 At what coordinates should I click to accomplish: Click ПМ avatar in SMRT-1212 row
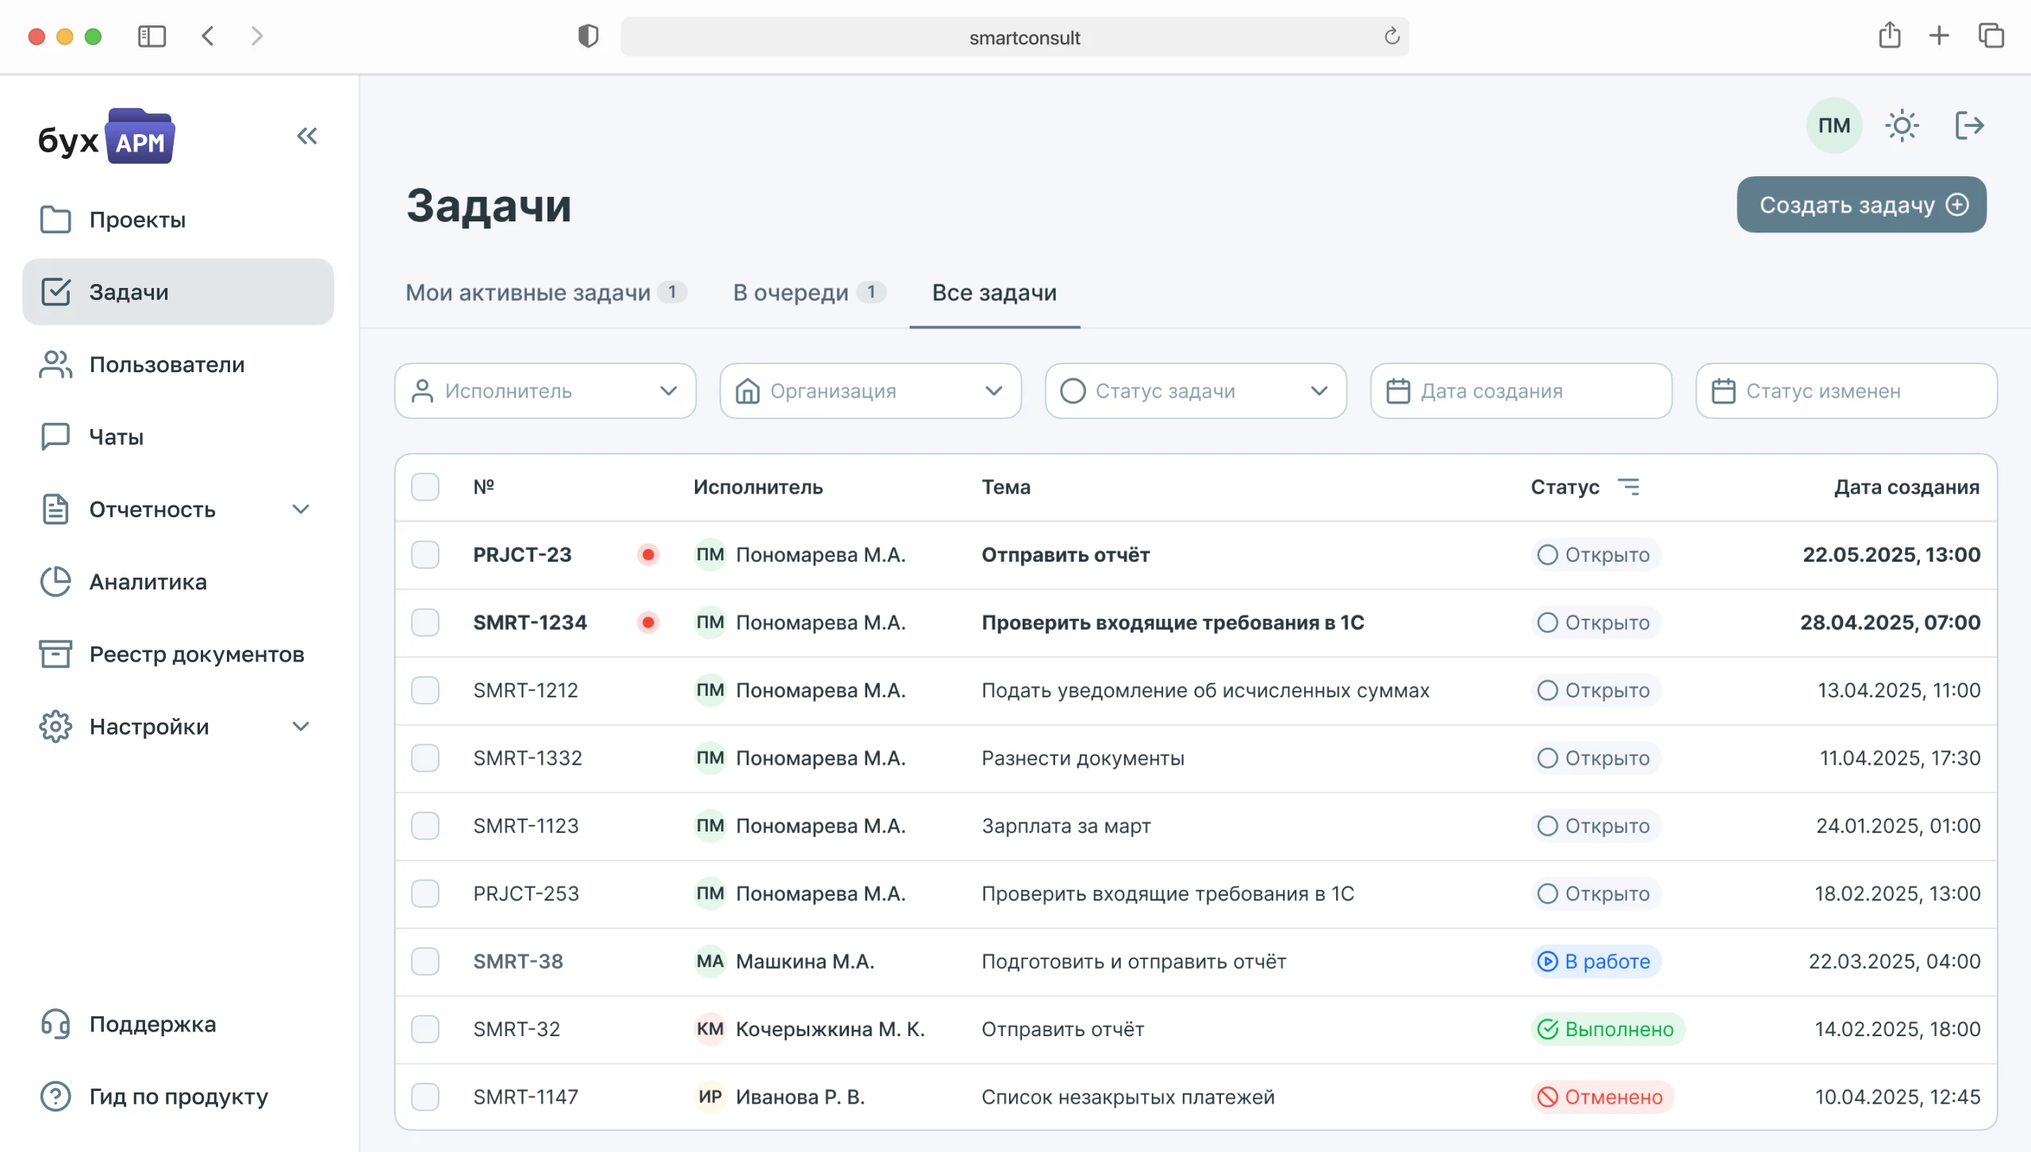pos(710,690)
